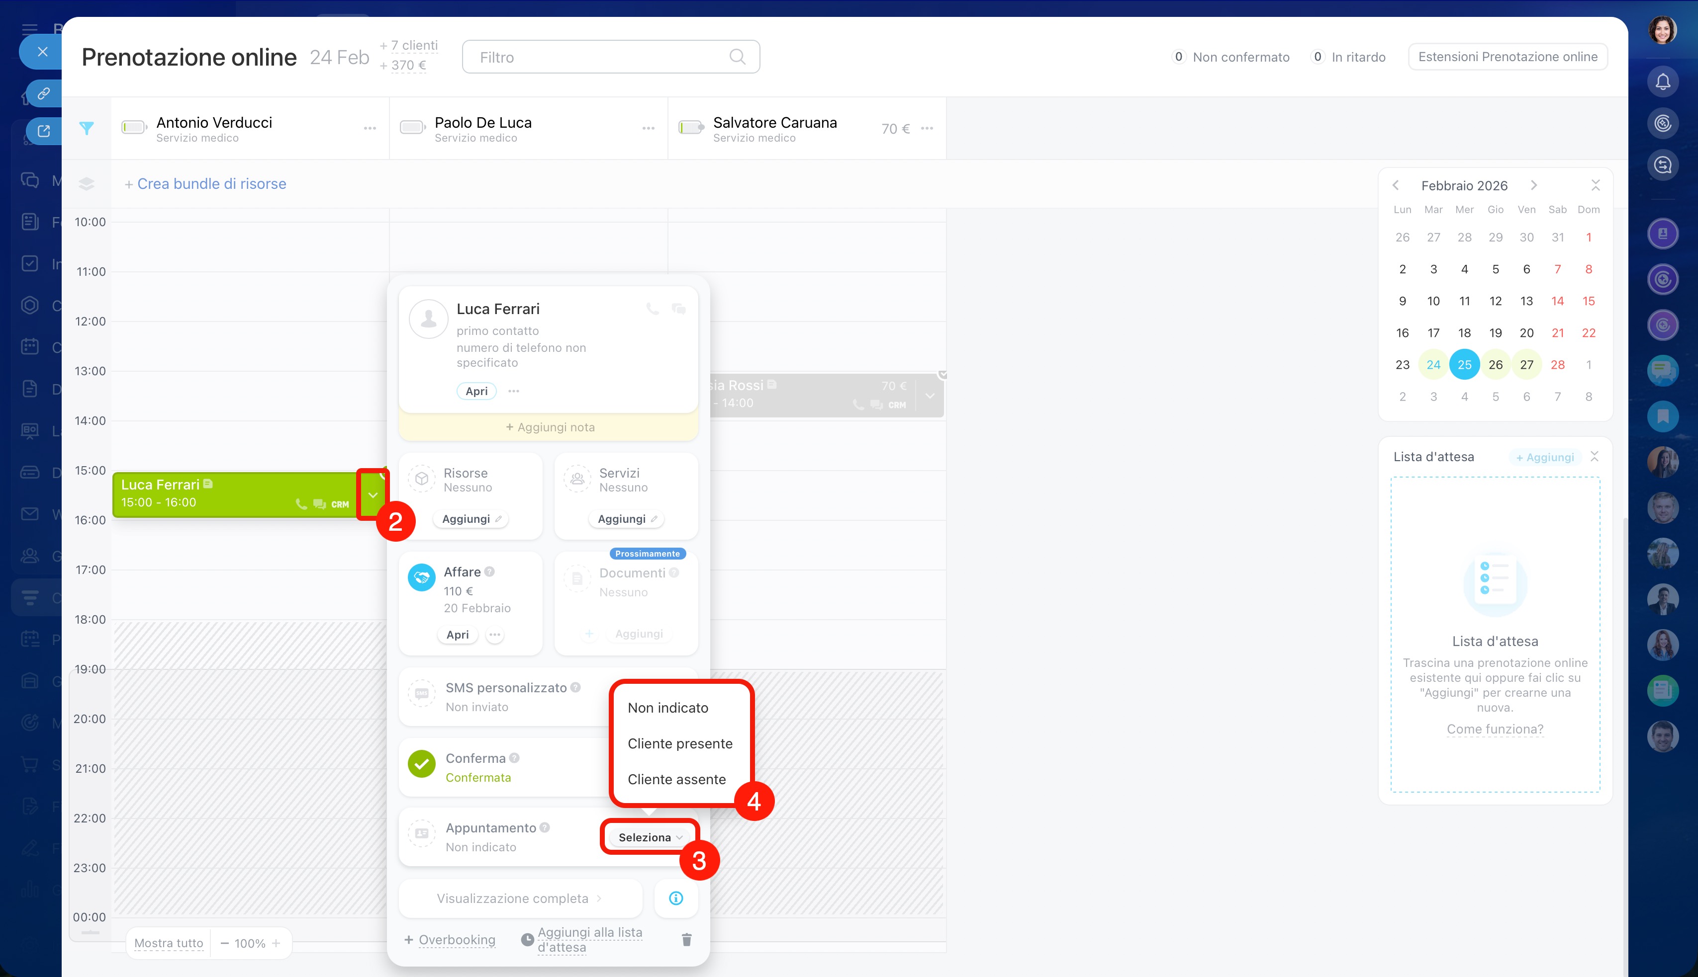Toggle Paolo De Luca's availability battery icon
Viewport: 1698px width, 977px height.
click(412, 128)
